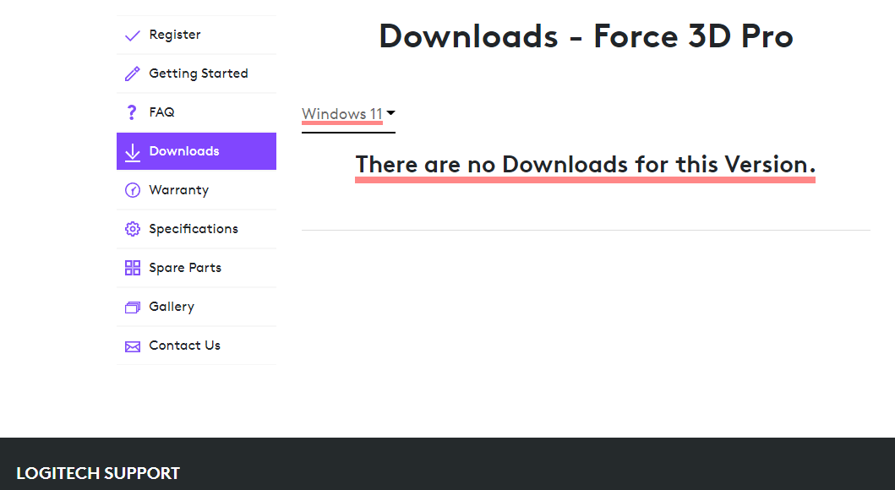Click the Warranty clock icon
895x490 pixels.
(x=133, y=190)
